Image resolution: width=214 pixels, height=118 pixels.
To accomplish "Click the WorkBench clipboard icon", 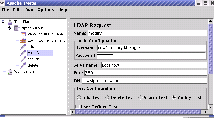I will point(10,72).
